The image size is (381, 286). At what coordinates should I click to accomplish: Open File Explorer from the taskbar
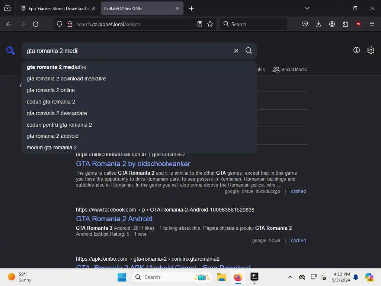pyautogui.click(x=222, y=277)
